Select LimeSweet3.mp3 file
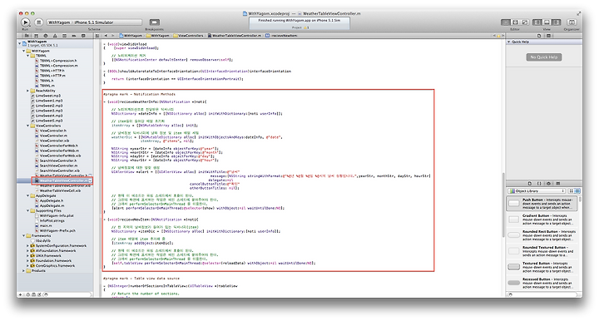This screenshot has height=321, width=599. pyautogui.click(x=47, y=111)
